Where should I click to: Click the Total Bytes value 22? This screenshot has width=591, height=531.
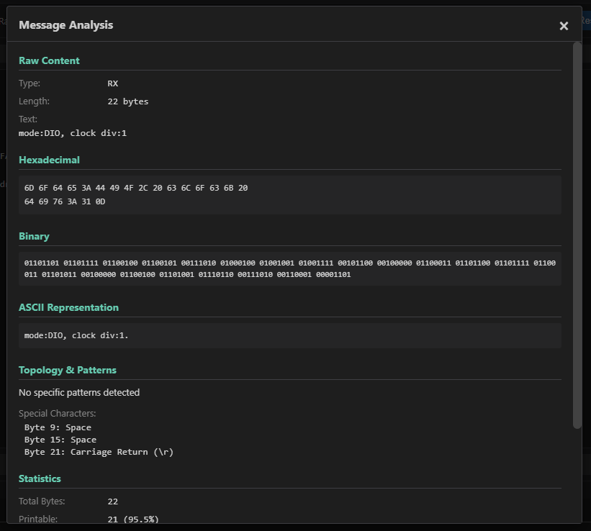point(113,501)
